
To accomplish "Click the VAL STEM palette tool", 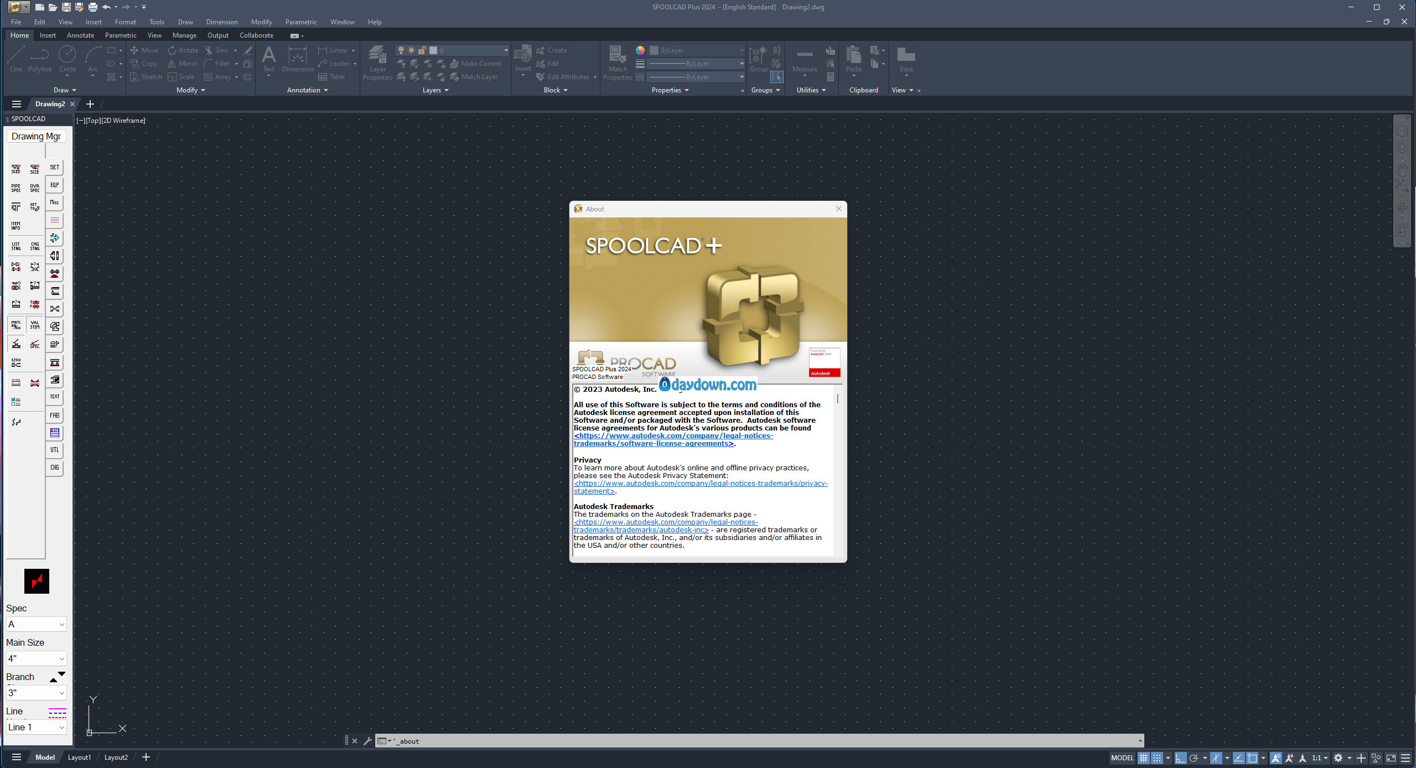I will coord(35,325).
